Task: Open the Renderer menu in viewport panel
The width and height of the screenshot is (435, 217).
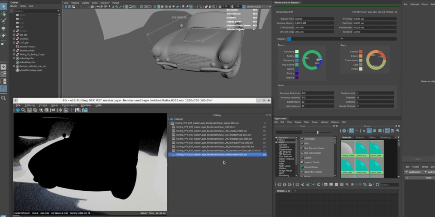Action: tap(105, 3)
